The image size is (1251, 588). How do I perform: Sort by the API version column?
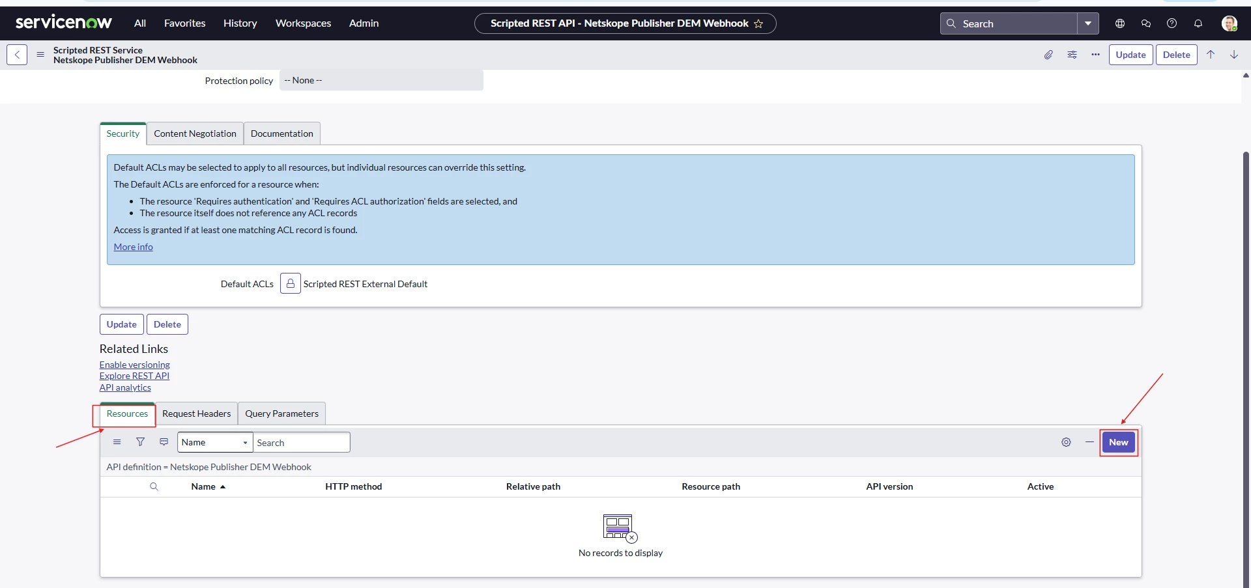pyautogui.click(x=889, y=486)
